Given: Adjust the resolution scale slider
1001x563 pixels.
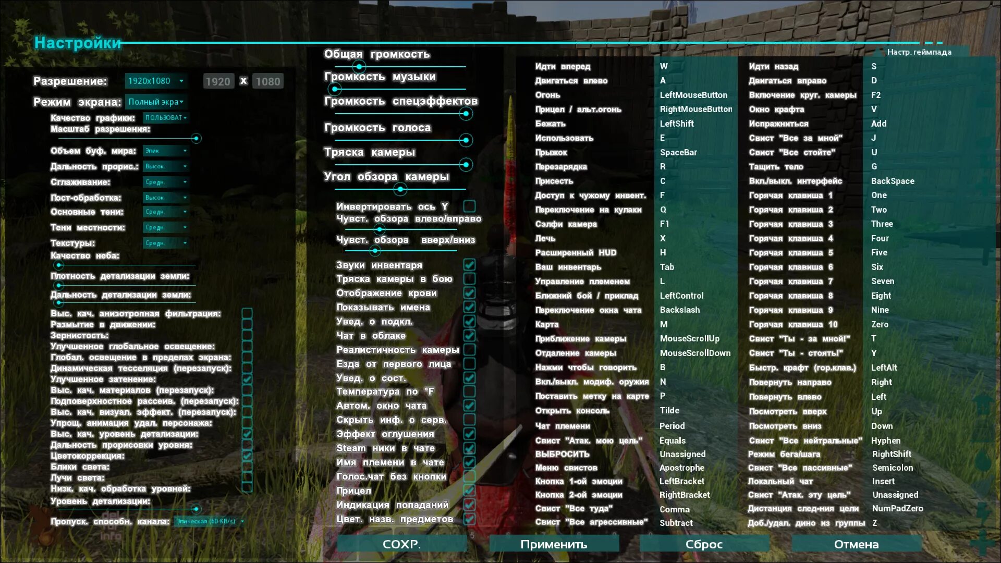Looking at the screenshot, I should pos(128,138).
